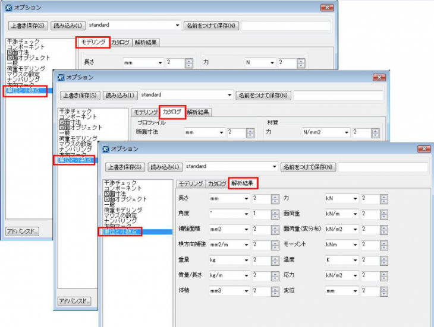Click 読み込み(L) in front window
The width and height of the screenshot is (434, 327).
click(x=165, y=167)
